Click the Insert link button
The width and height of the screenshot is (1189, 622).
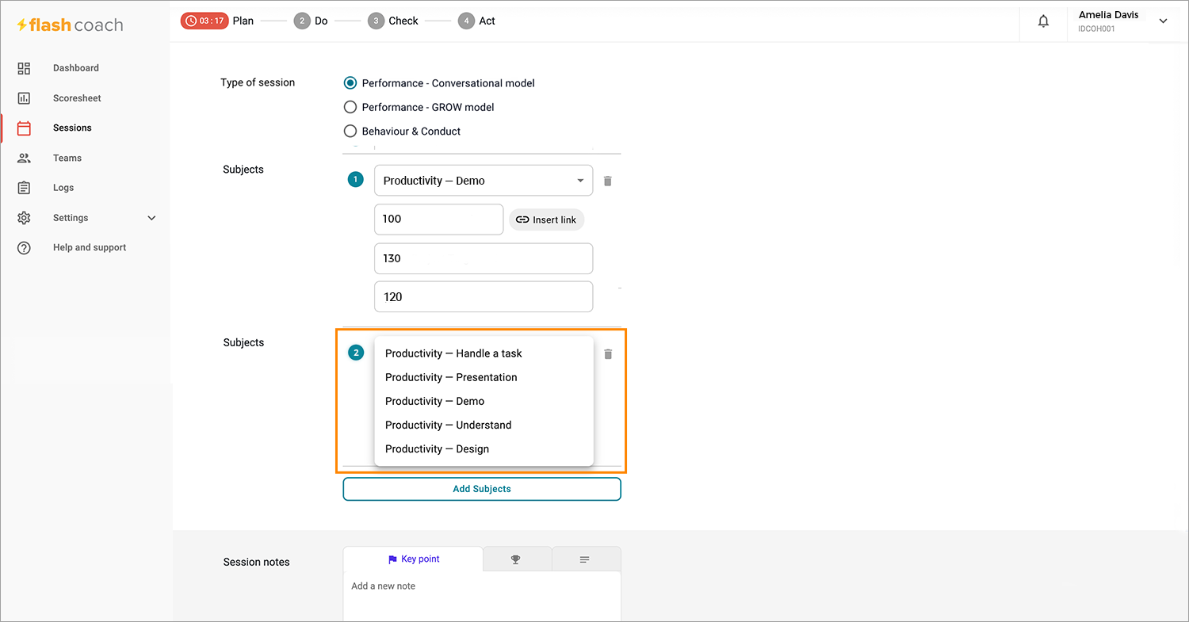[546, 219]
